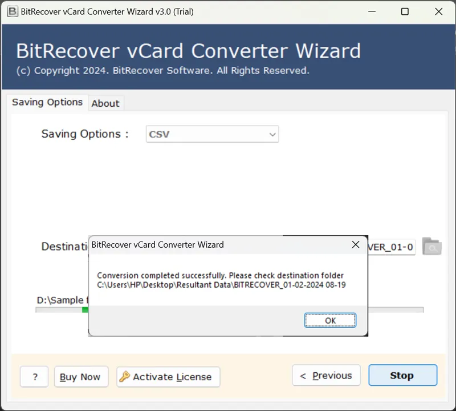The height and width of the screenshot is (411, 456).
Task: Click the BitRecover vCard Converter Wizard banner heading
Action: pyautogui.click(x=189, y=51)
